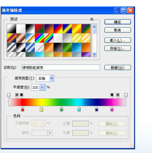Select the yellow color stop
The image size is (152, 153).
tap(41, 109)
